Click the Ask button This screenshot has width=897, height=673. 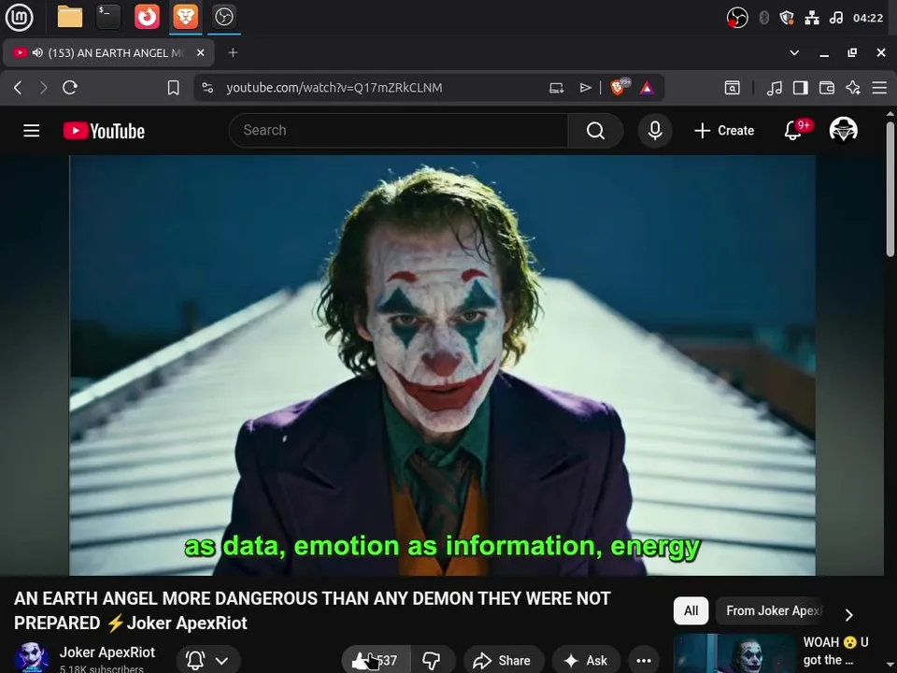click(587, 661)
